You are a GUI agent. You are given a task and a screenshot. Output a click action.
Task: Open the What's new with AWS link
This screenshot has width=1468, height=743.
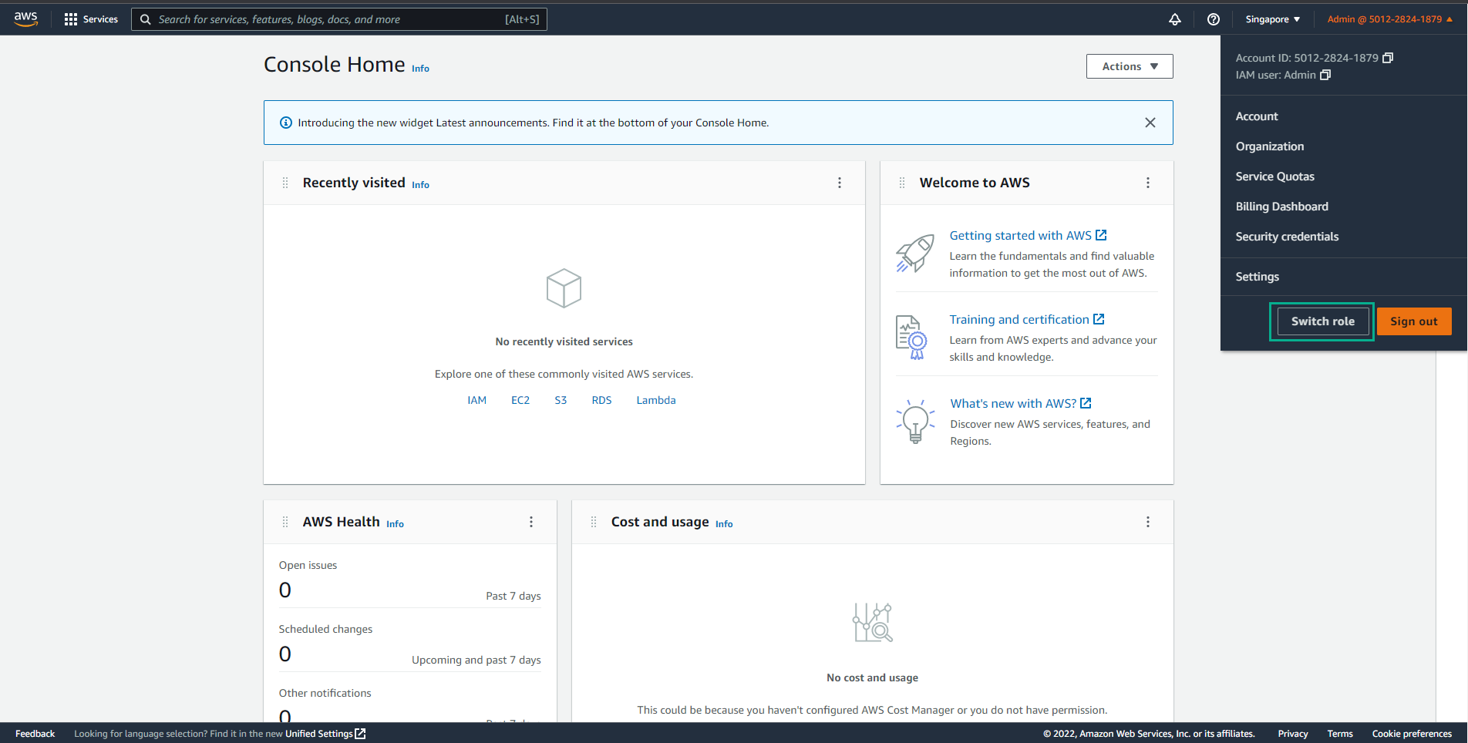tap(1021, 404)
